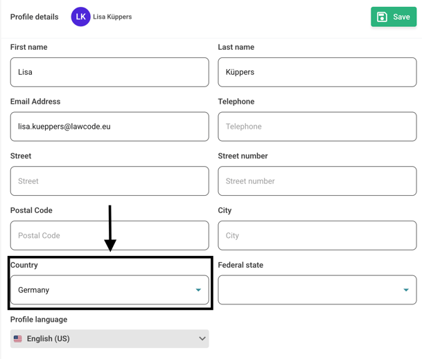
Task: Expand the Federal state dropdown
Action: [x=405, y=291]
